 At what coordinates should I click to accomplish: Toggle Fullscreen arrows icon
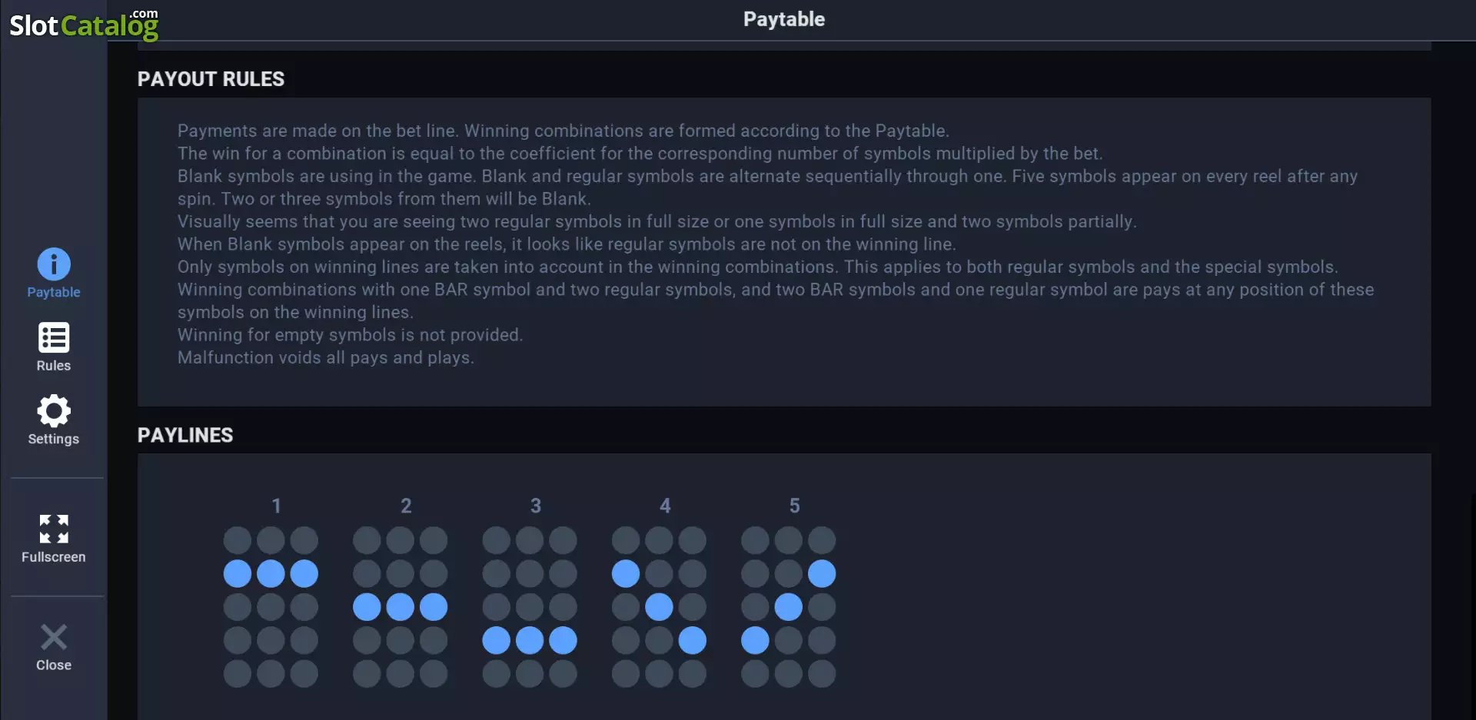(x=54, y=529)
